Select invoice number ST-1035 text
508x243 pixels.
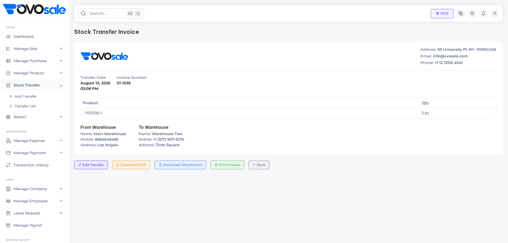124,83
